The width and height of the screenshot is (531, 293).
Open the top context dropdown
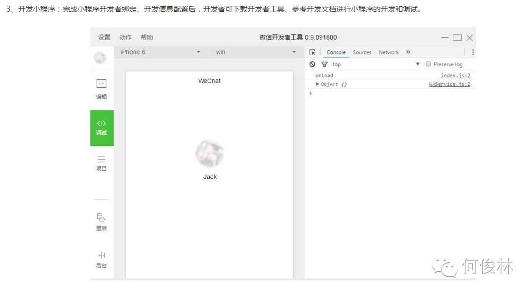pos(376,64)
